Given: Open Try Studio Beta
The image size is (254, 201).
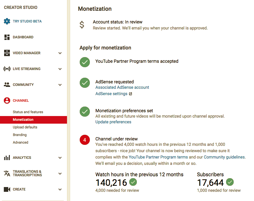Looking at the screenshot, I should point(27,21).
